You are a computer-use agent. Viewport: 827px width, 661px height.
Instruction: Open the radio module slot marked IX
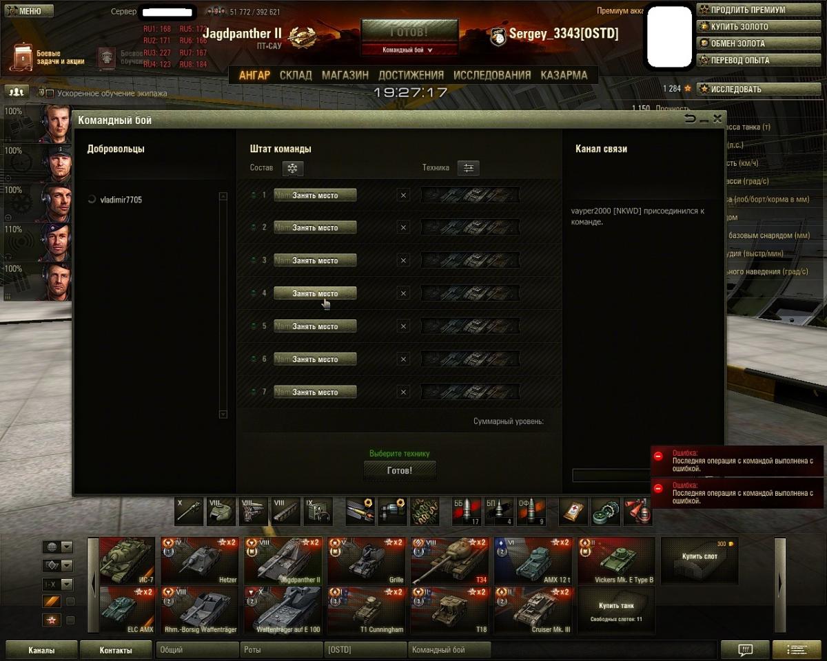point(318,512)
